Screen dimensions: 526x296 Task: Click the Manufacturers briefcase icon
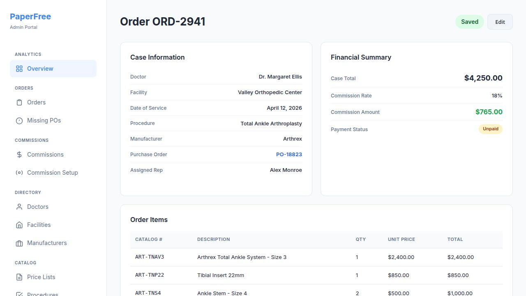[x=19, y=243]
